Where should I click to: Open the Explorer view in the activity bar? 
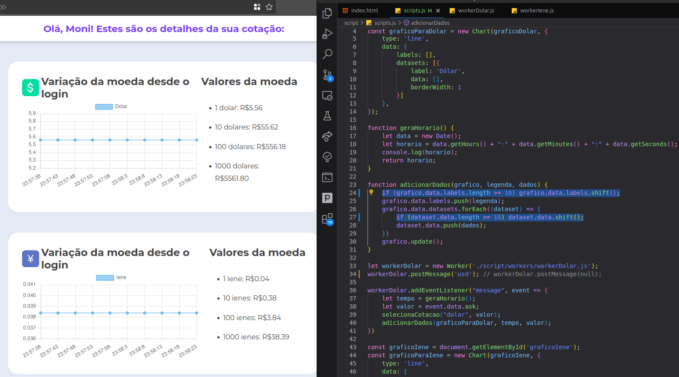coord(327,13)
